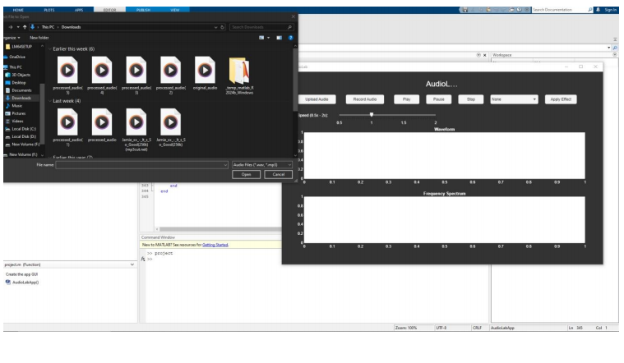
Task: Switch to the PLOTS tab
Action: [x=49, y=10]
